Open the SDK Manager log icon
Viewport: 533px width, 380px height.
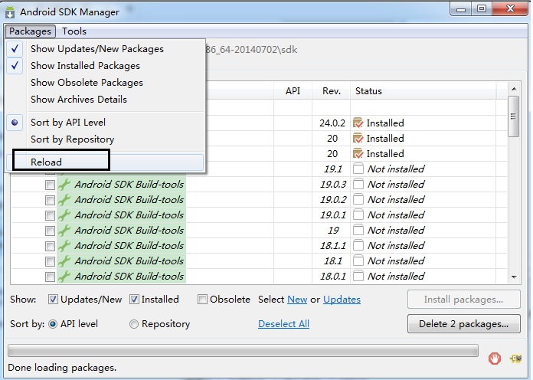515,359
